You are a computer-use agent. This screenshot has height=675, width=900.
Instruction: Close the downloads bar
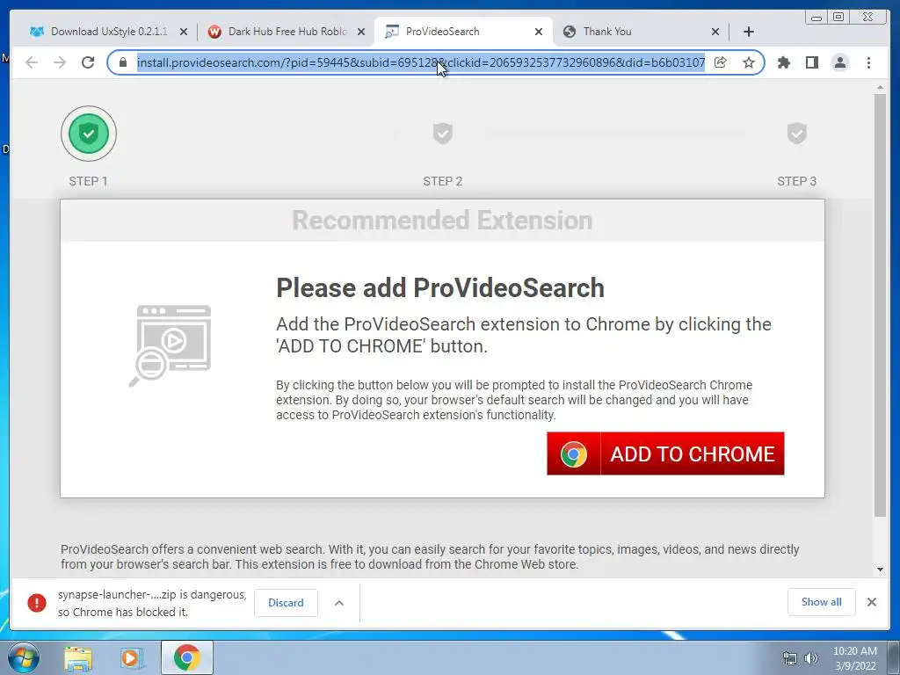(x=871, y=602)
